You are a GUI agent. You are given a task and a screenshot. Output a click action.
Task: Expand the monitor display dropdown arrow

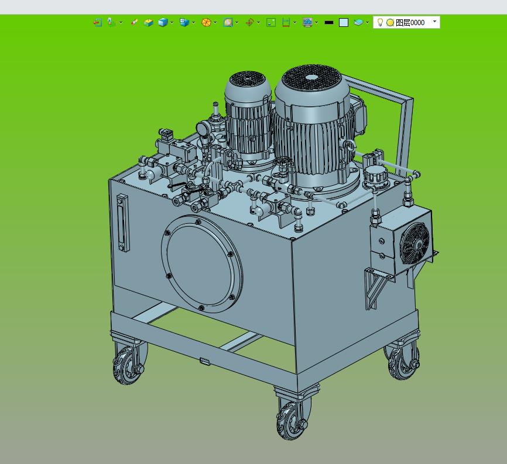[317, 23]
